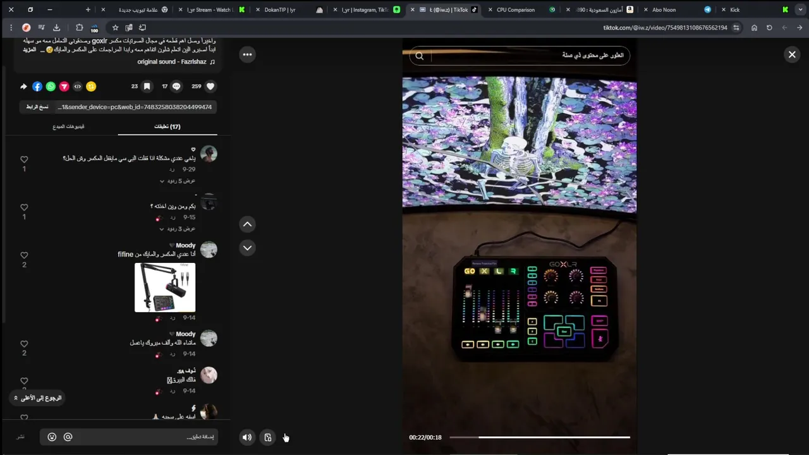Open the fifine microphone image in Moody's comment
This screenshot has width=809, height=455.
coord(165,288)
